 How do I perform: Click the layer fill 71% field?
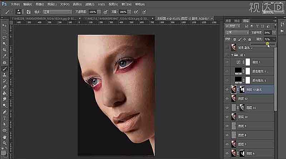(267, 39)
